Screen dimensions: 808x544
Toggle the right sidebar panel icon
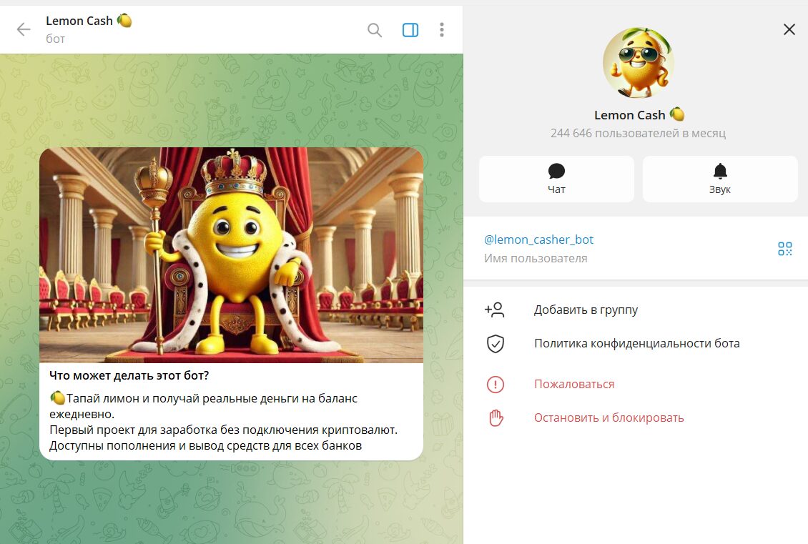tap(410, 30)
